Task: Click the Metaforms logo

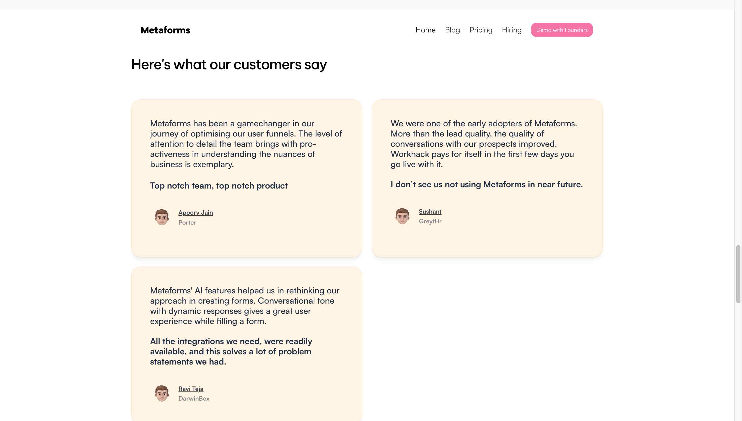Action: (x=165, y=30)
